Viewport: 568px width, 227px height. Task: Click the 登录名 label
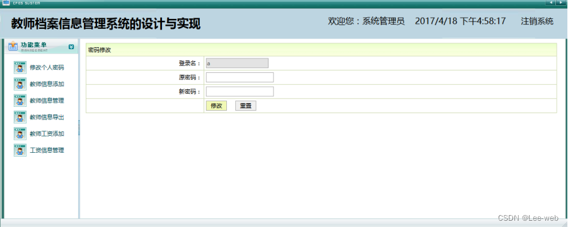(x=190, y=64)
